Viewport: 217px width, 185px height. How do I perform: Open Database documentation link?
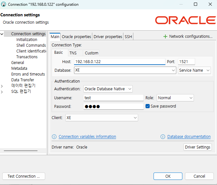[189, 137]
